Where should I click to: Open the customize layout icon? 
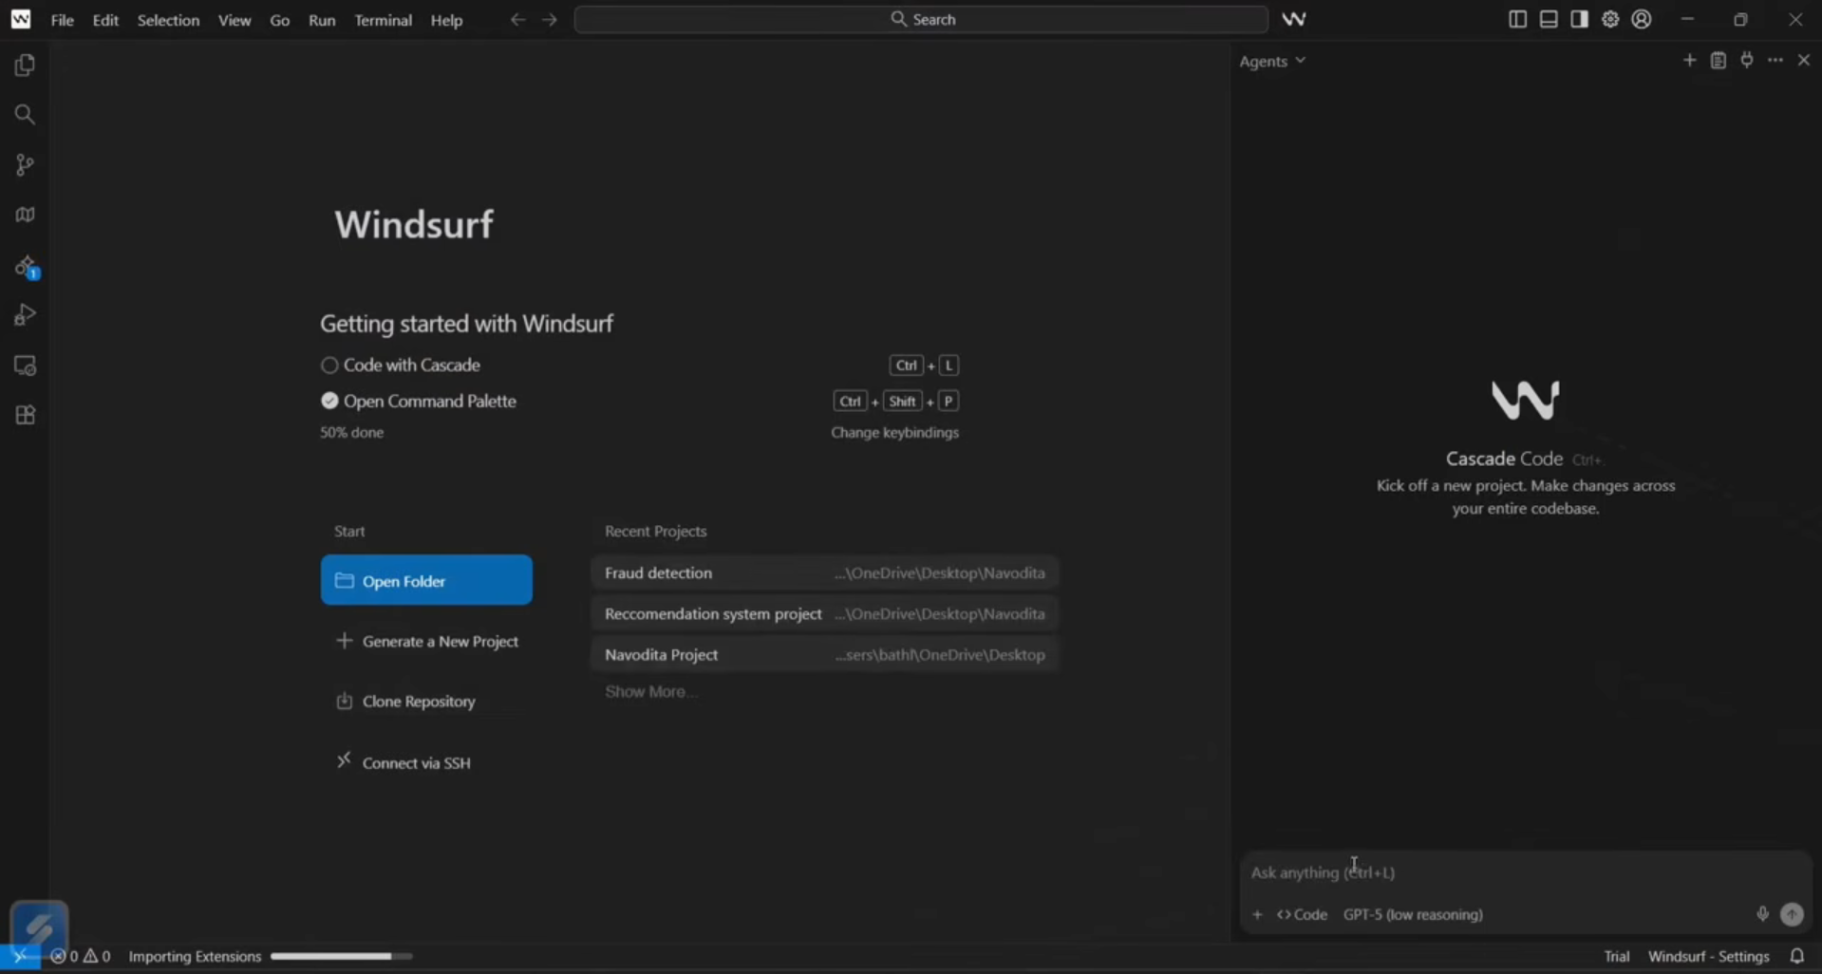[1610, 19]
